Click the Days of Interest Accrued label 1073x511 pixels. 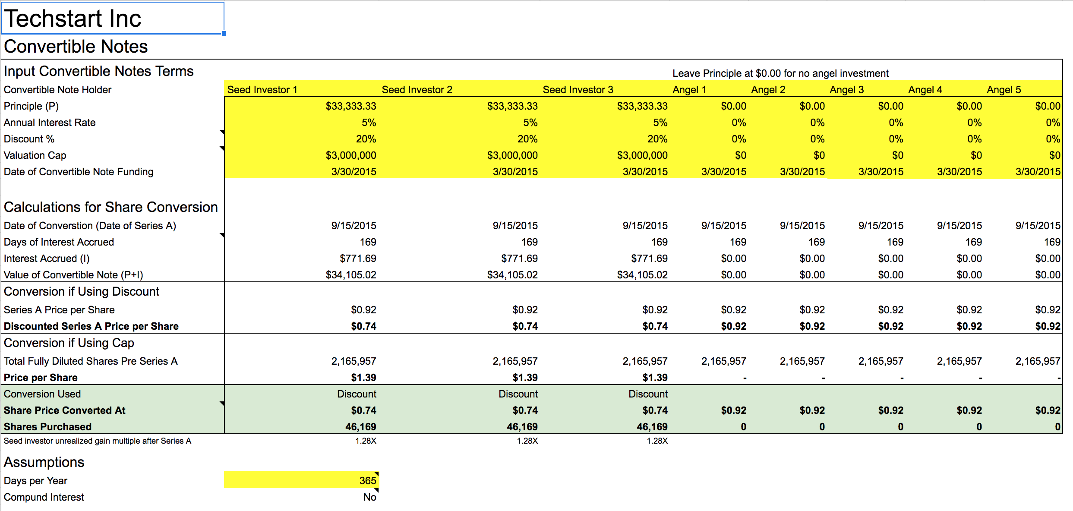coord(59,242)
